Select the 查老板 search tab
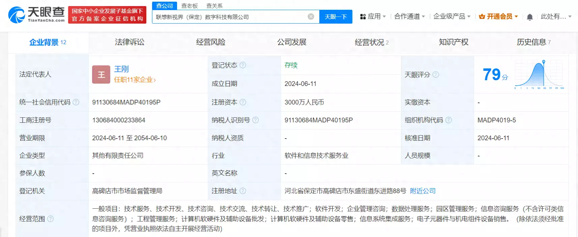This screenshot has height=237, width=578. [x=190, y=6]
